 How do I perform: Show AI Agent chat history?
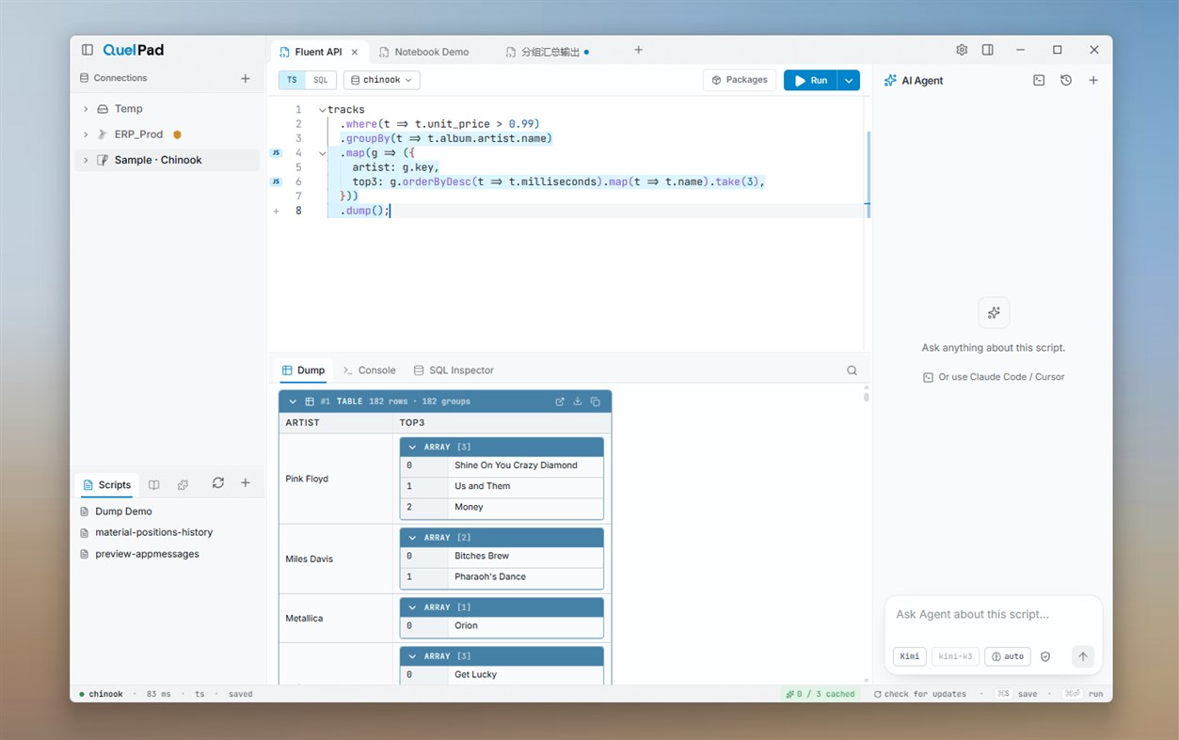click(1066, 81)
